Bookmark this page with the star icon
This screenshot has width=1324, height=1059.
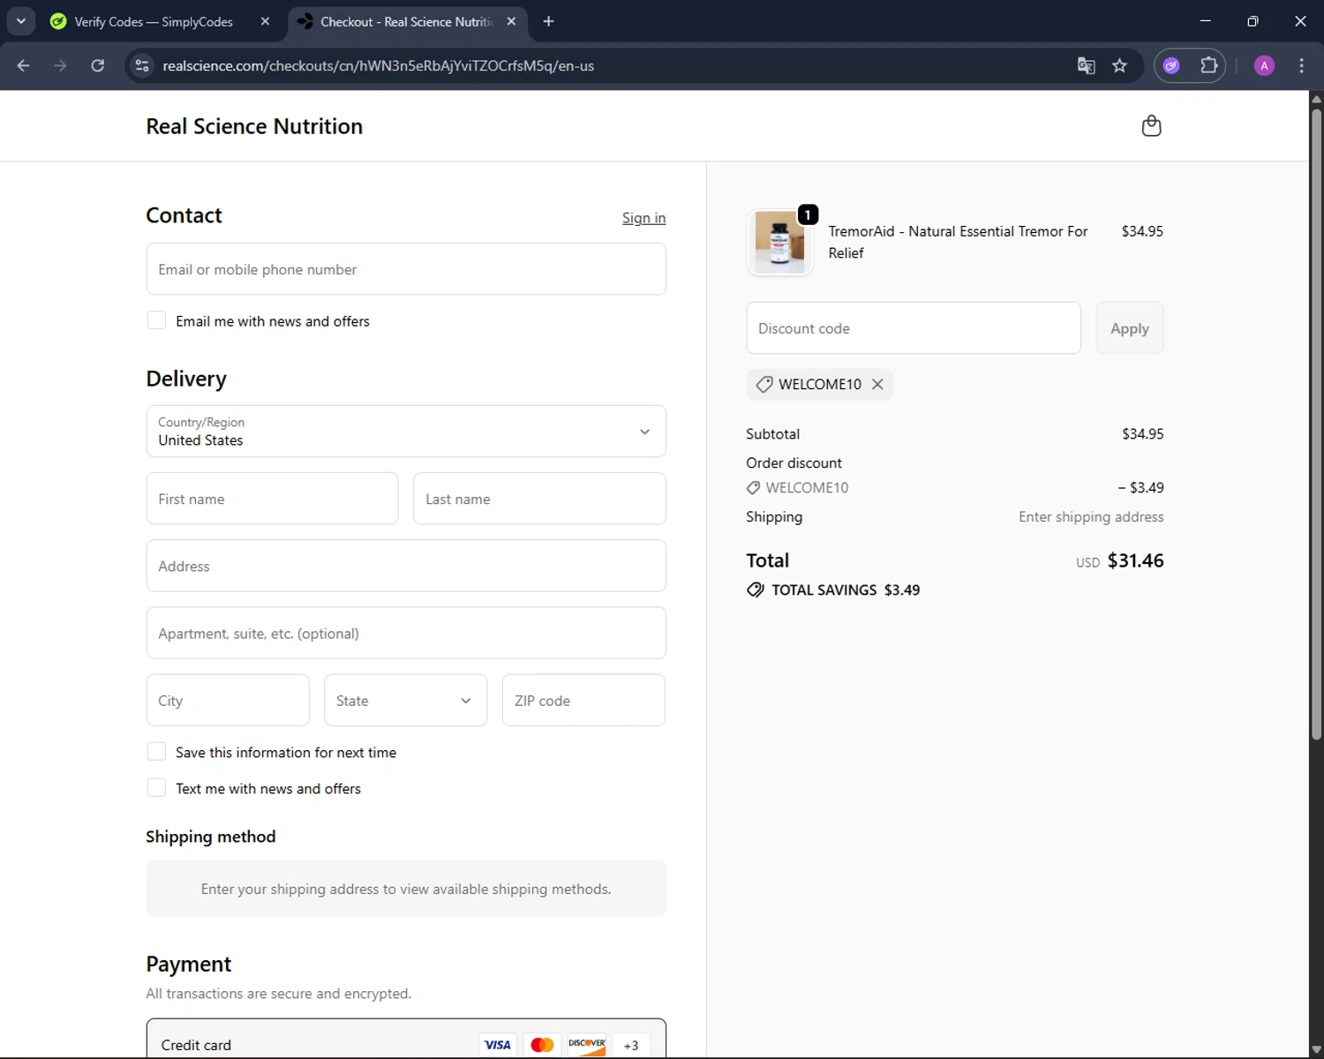point(1119,65)
